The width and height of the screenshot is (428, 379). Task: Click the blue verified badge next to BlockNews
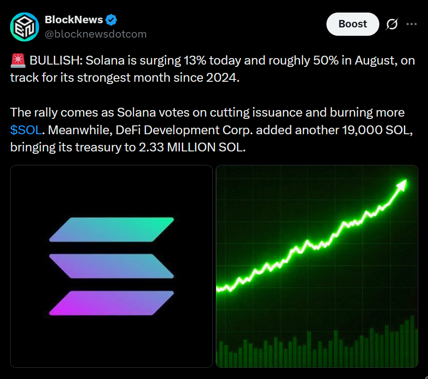[x=111, y=20]
